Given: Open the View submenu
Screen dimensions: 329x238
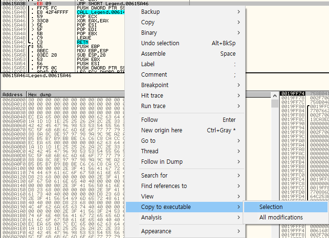Looking at the screenshot, I should [185, 197].
